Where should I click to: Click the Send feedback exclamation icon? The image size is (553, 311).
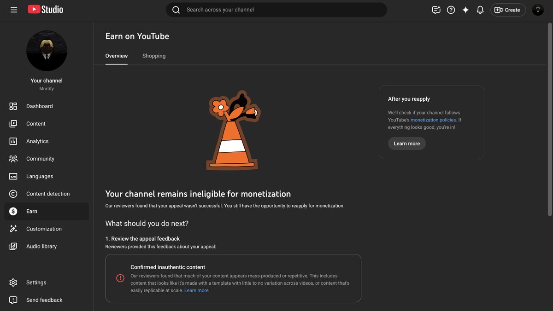click(13, 300)
